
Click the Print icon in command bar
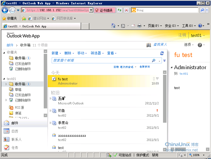[x=139, y=26]
